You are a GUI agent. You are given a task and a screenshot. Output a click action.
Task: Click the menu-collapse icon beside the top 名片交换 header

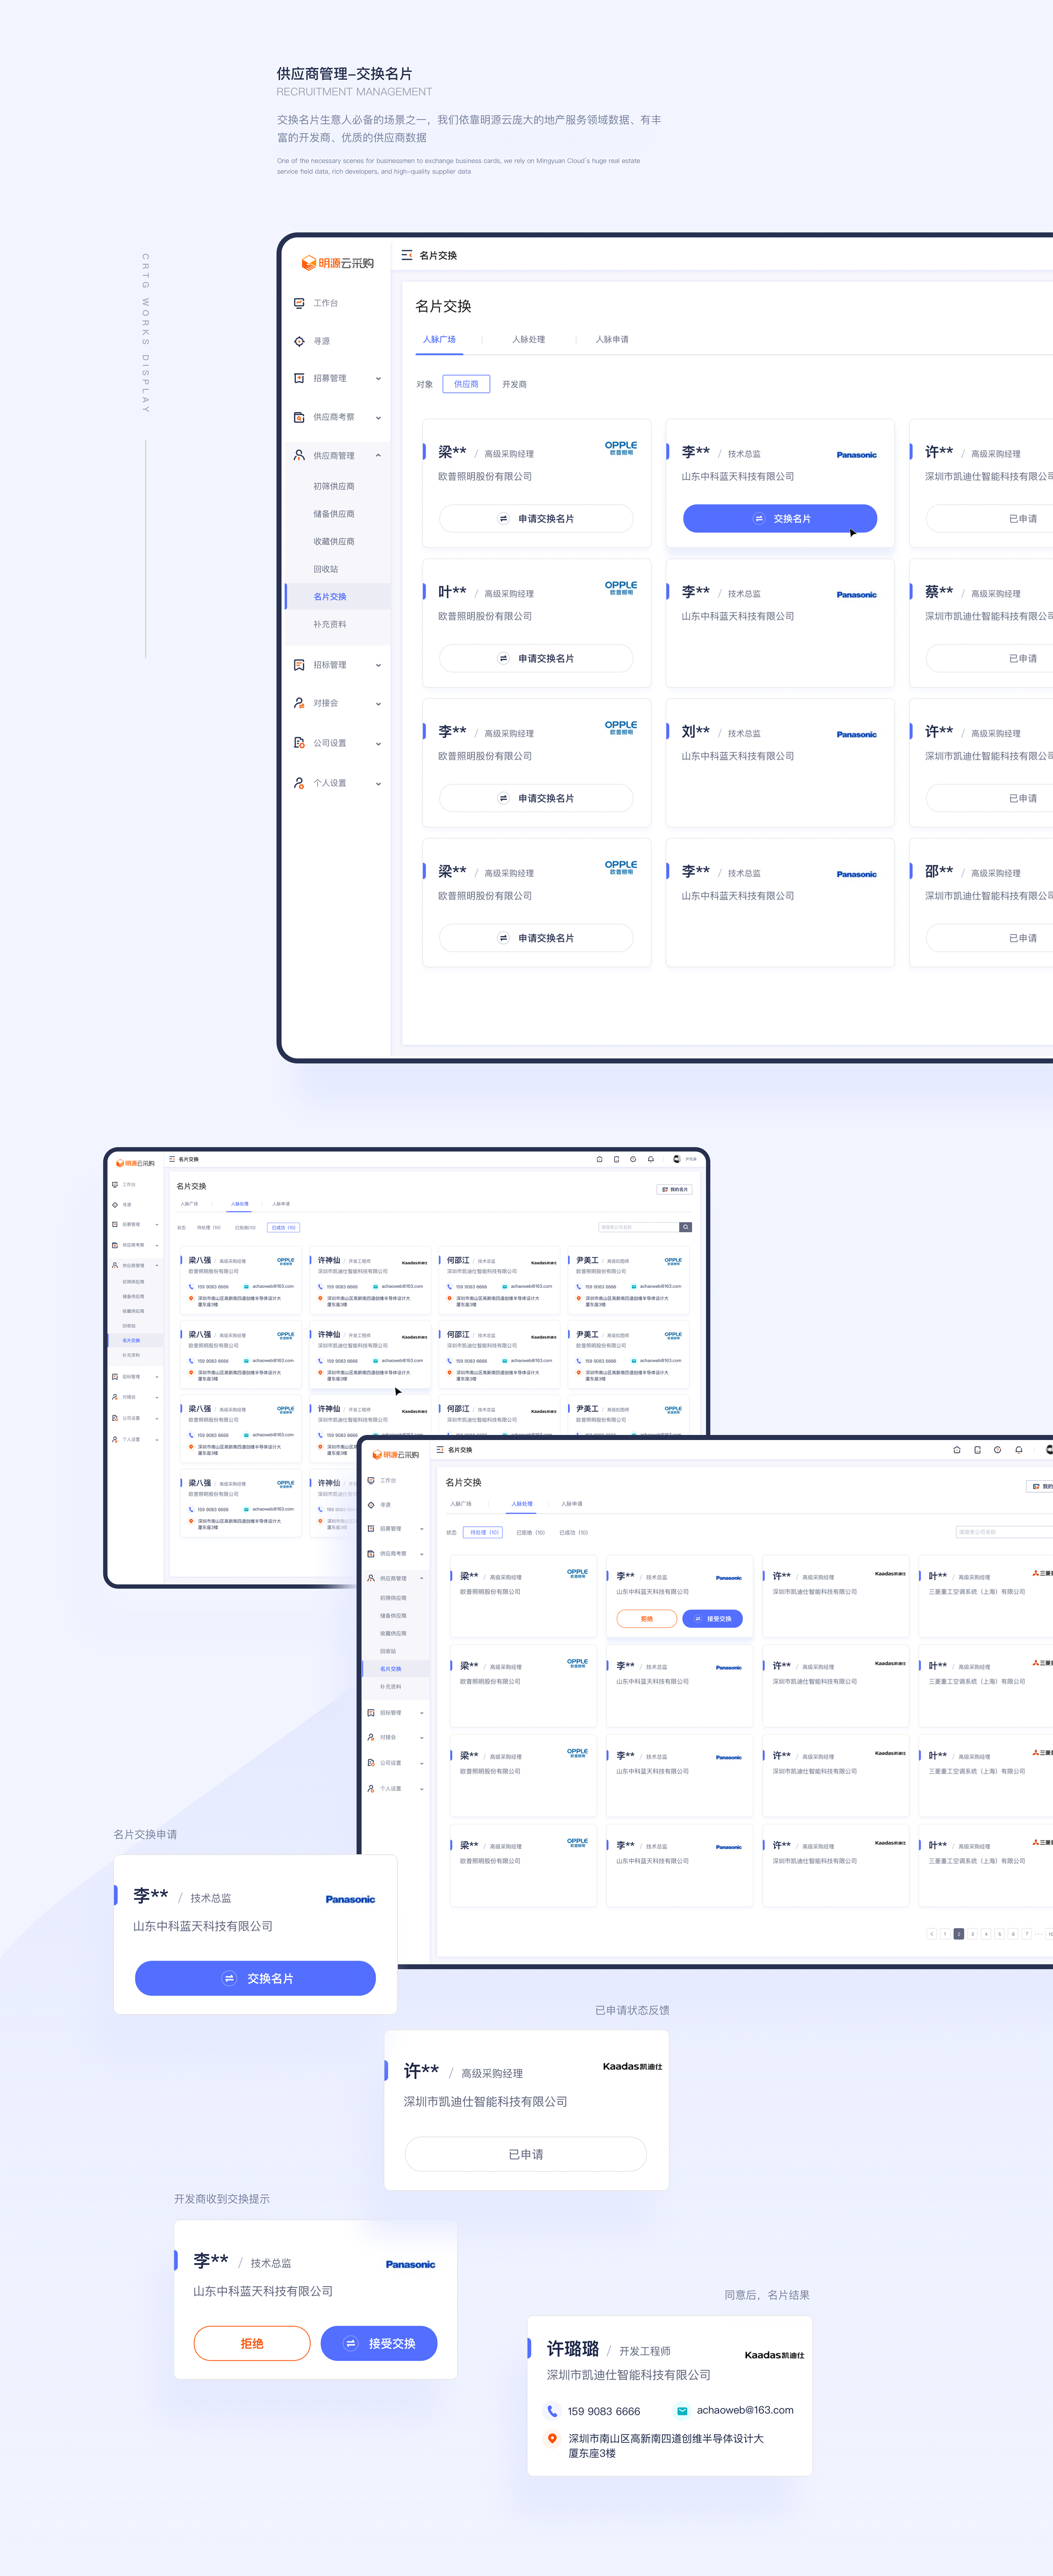tap(406, 255)
